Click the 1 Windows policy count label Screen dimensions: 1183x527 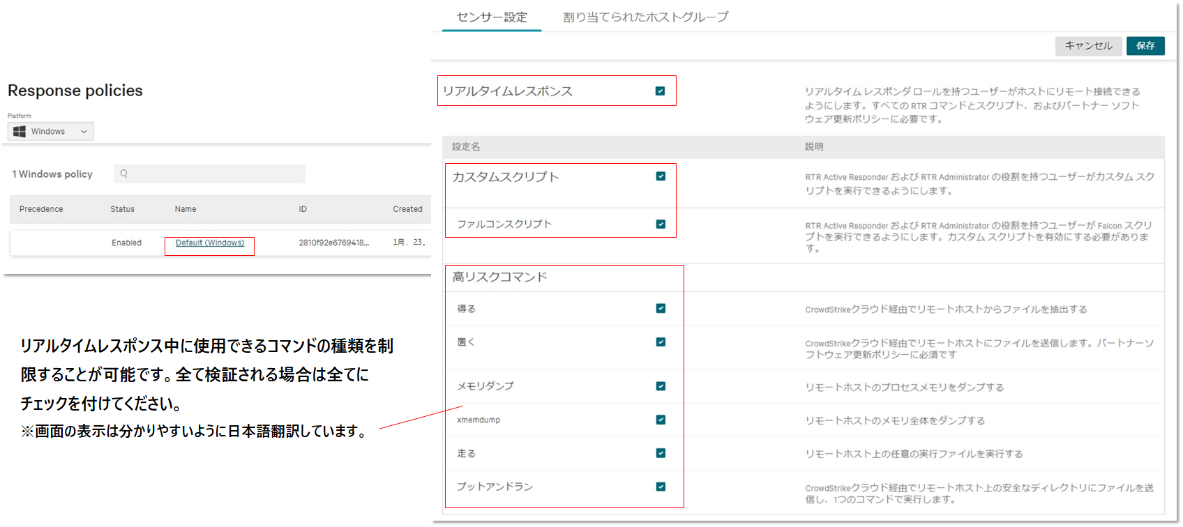pos(52,174)
